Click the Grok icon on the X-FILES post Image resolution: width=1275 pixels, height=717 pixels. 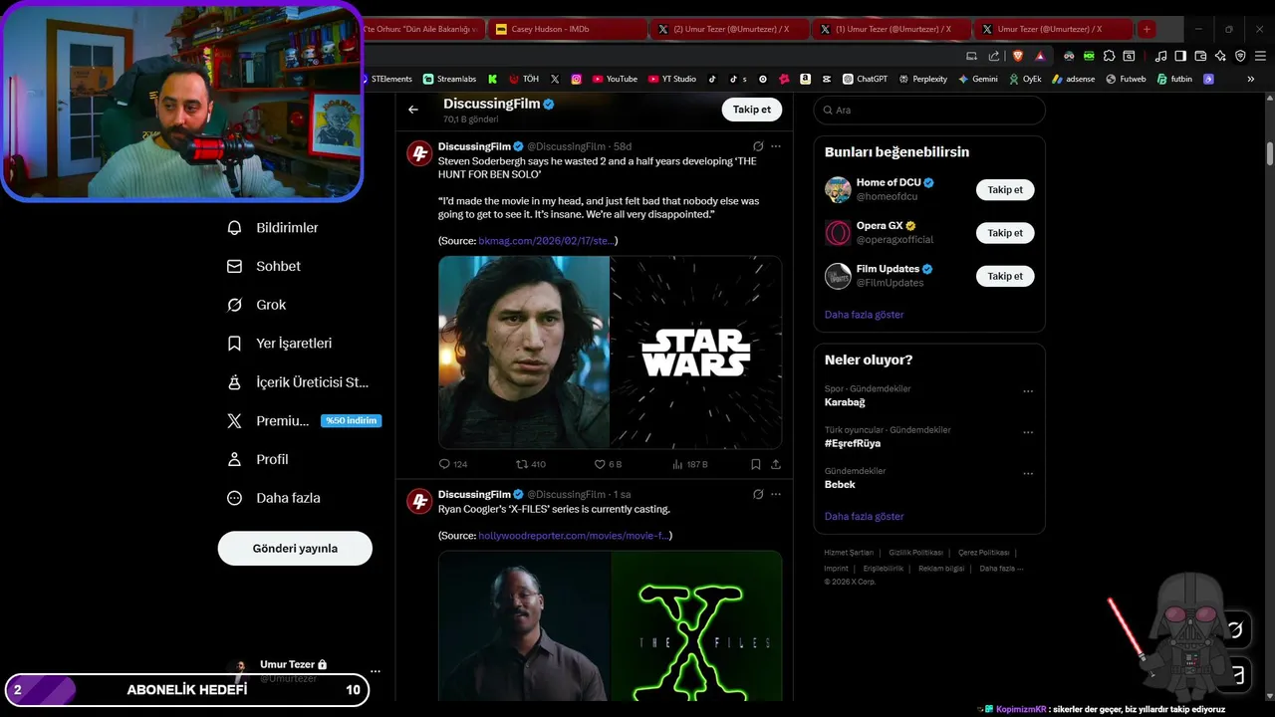tap(758, 494)
